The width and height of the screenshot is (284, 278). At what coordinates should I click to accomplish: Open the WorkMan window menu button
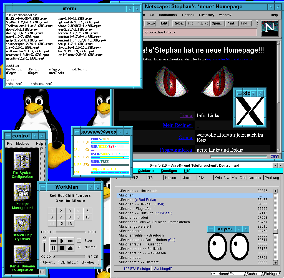point(43,187)
